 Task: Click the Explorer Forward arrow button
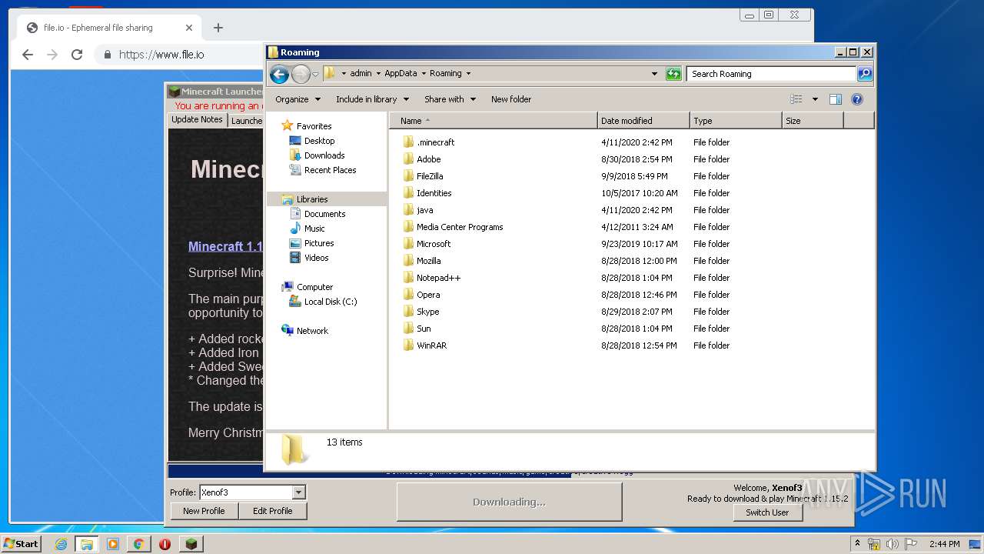301,74
